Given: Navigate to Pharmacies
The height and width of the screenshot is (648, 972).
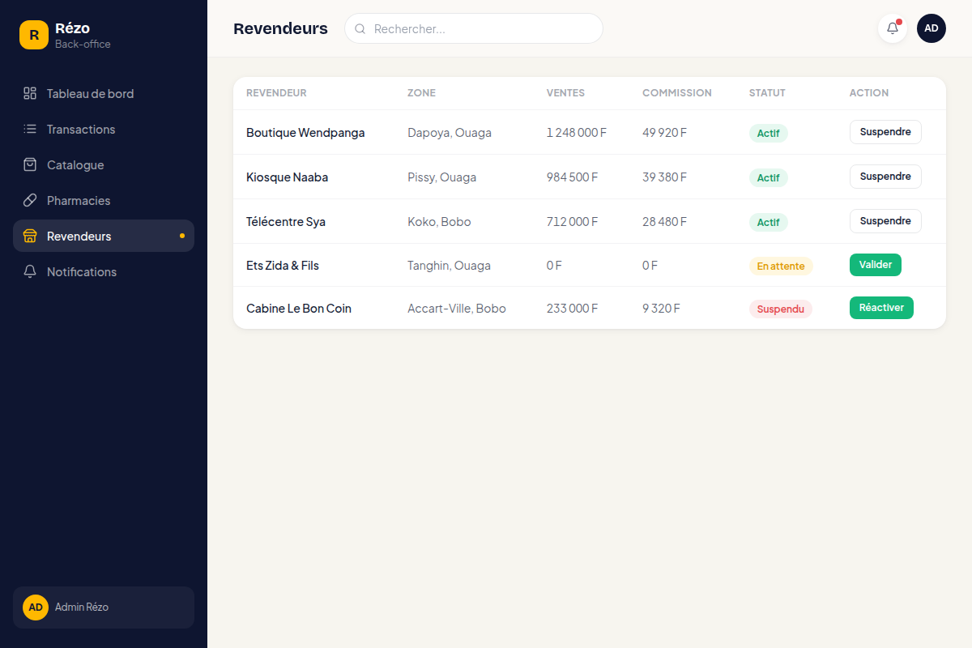Looking at the screenshot, I should click(104, 200).
